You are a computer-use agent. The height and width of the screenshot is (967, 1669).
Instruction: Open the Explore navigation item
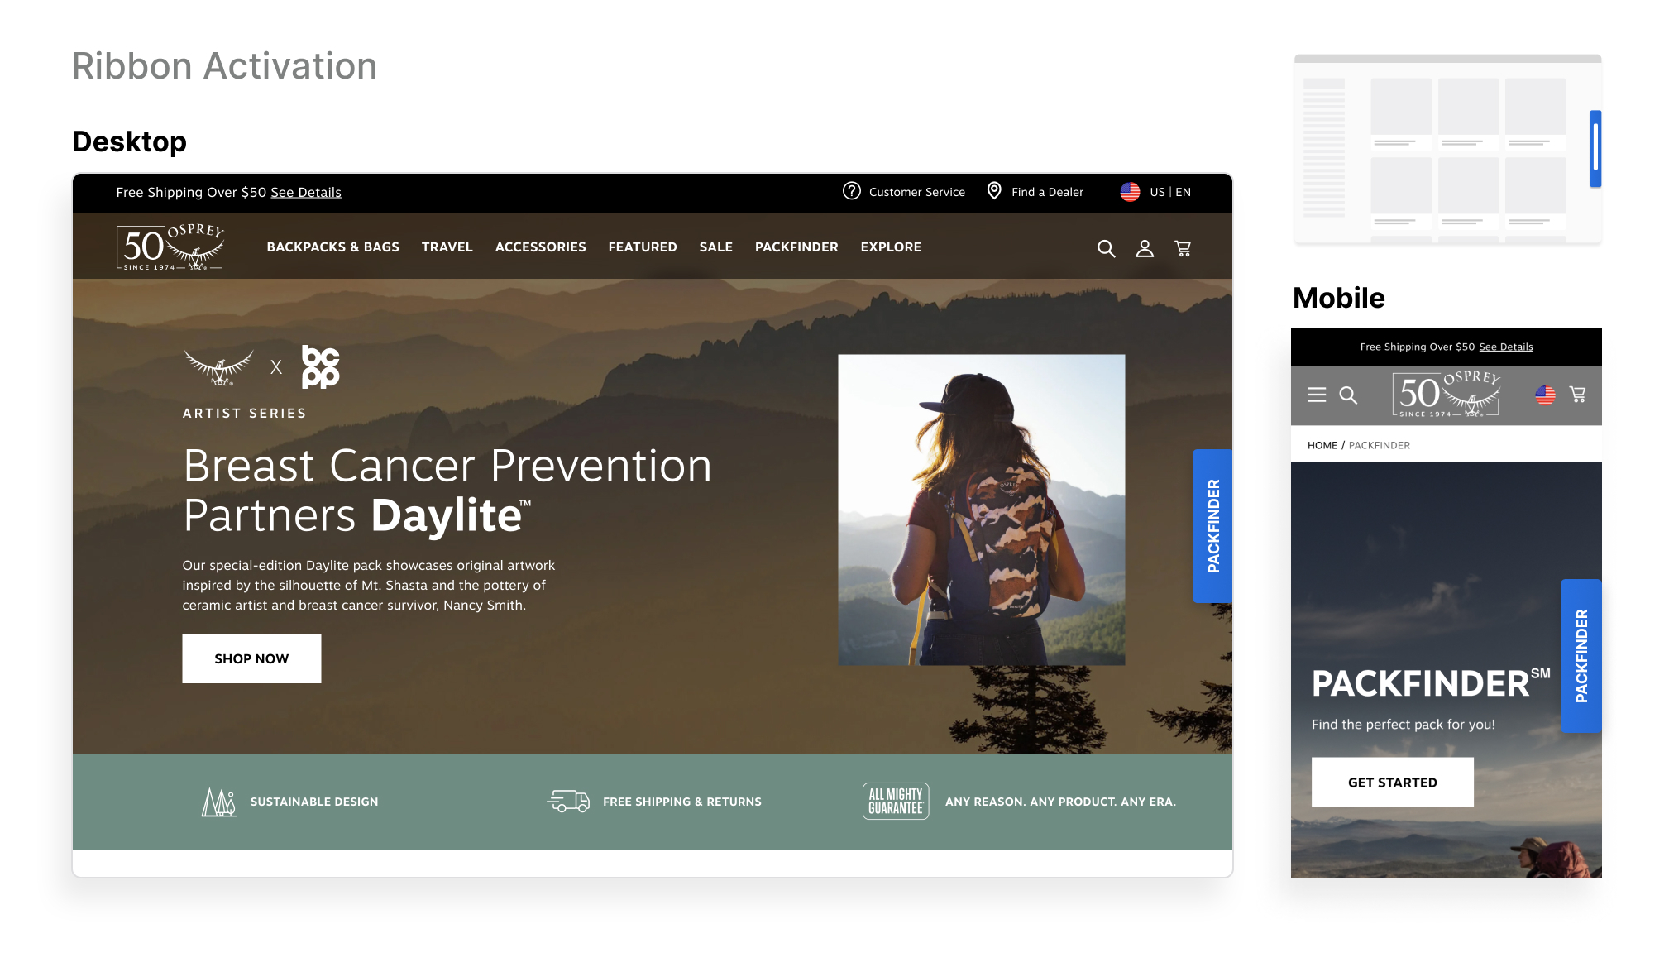pos(890,247)
